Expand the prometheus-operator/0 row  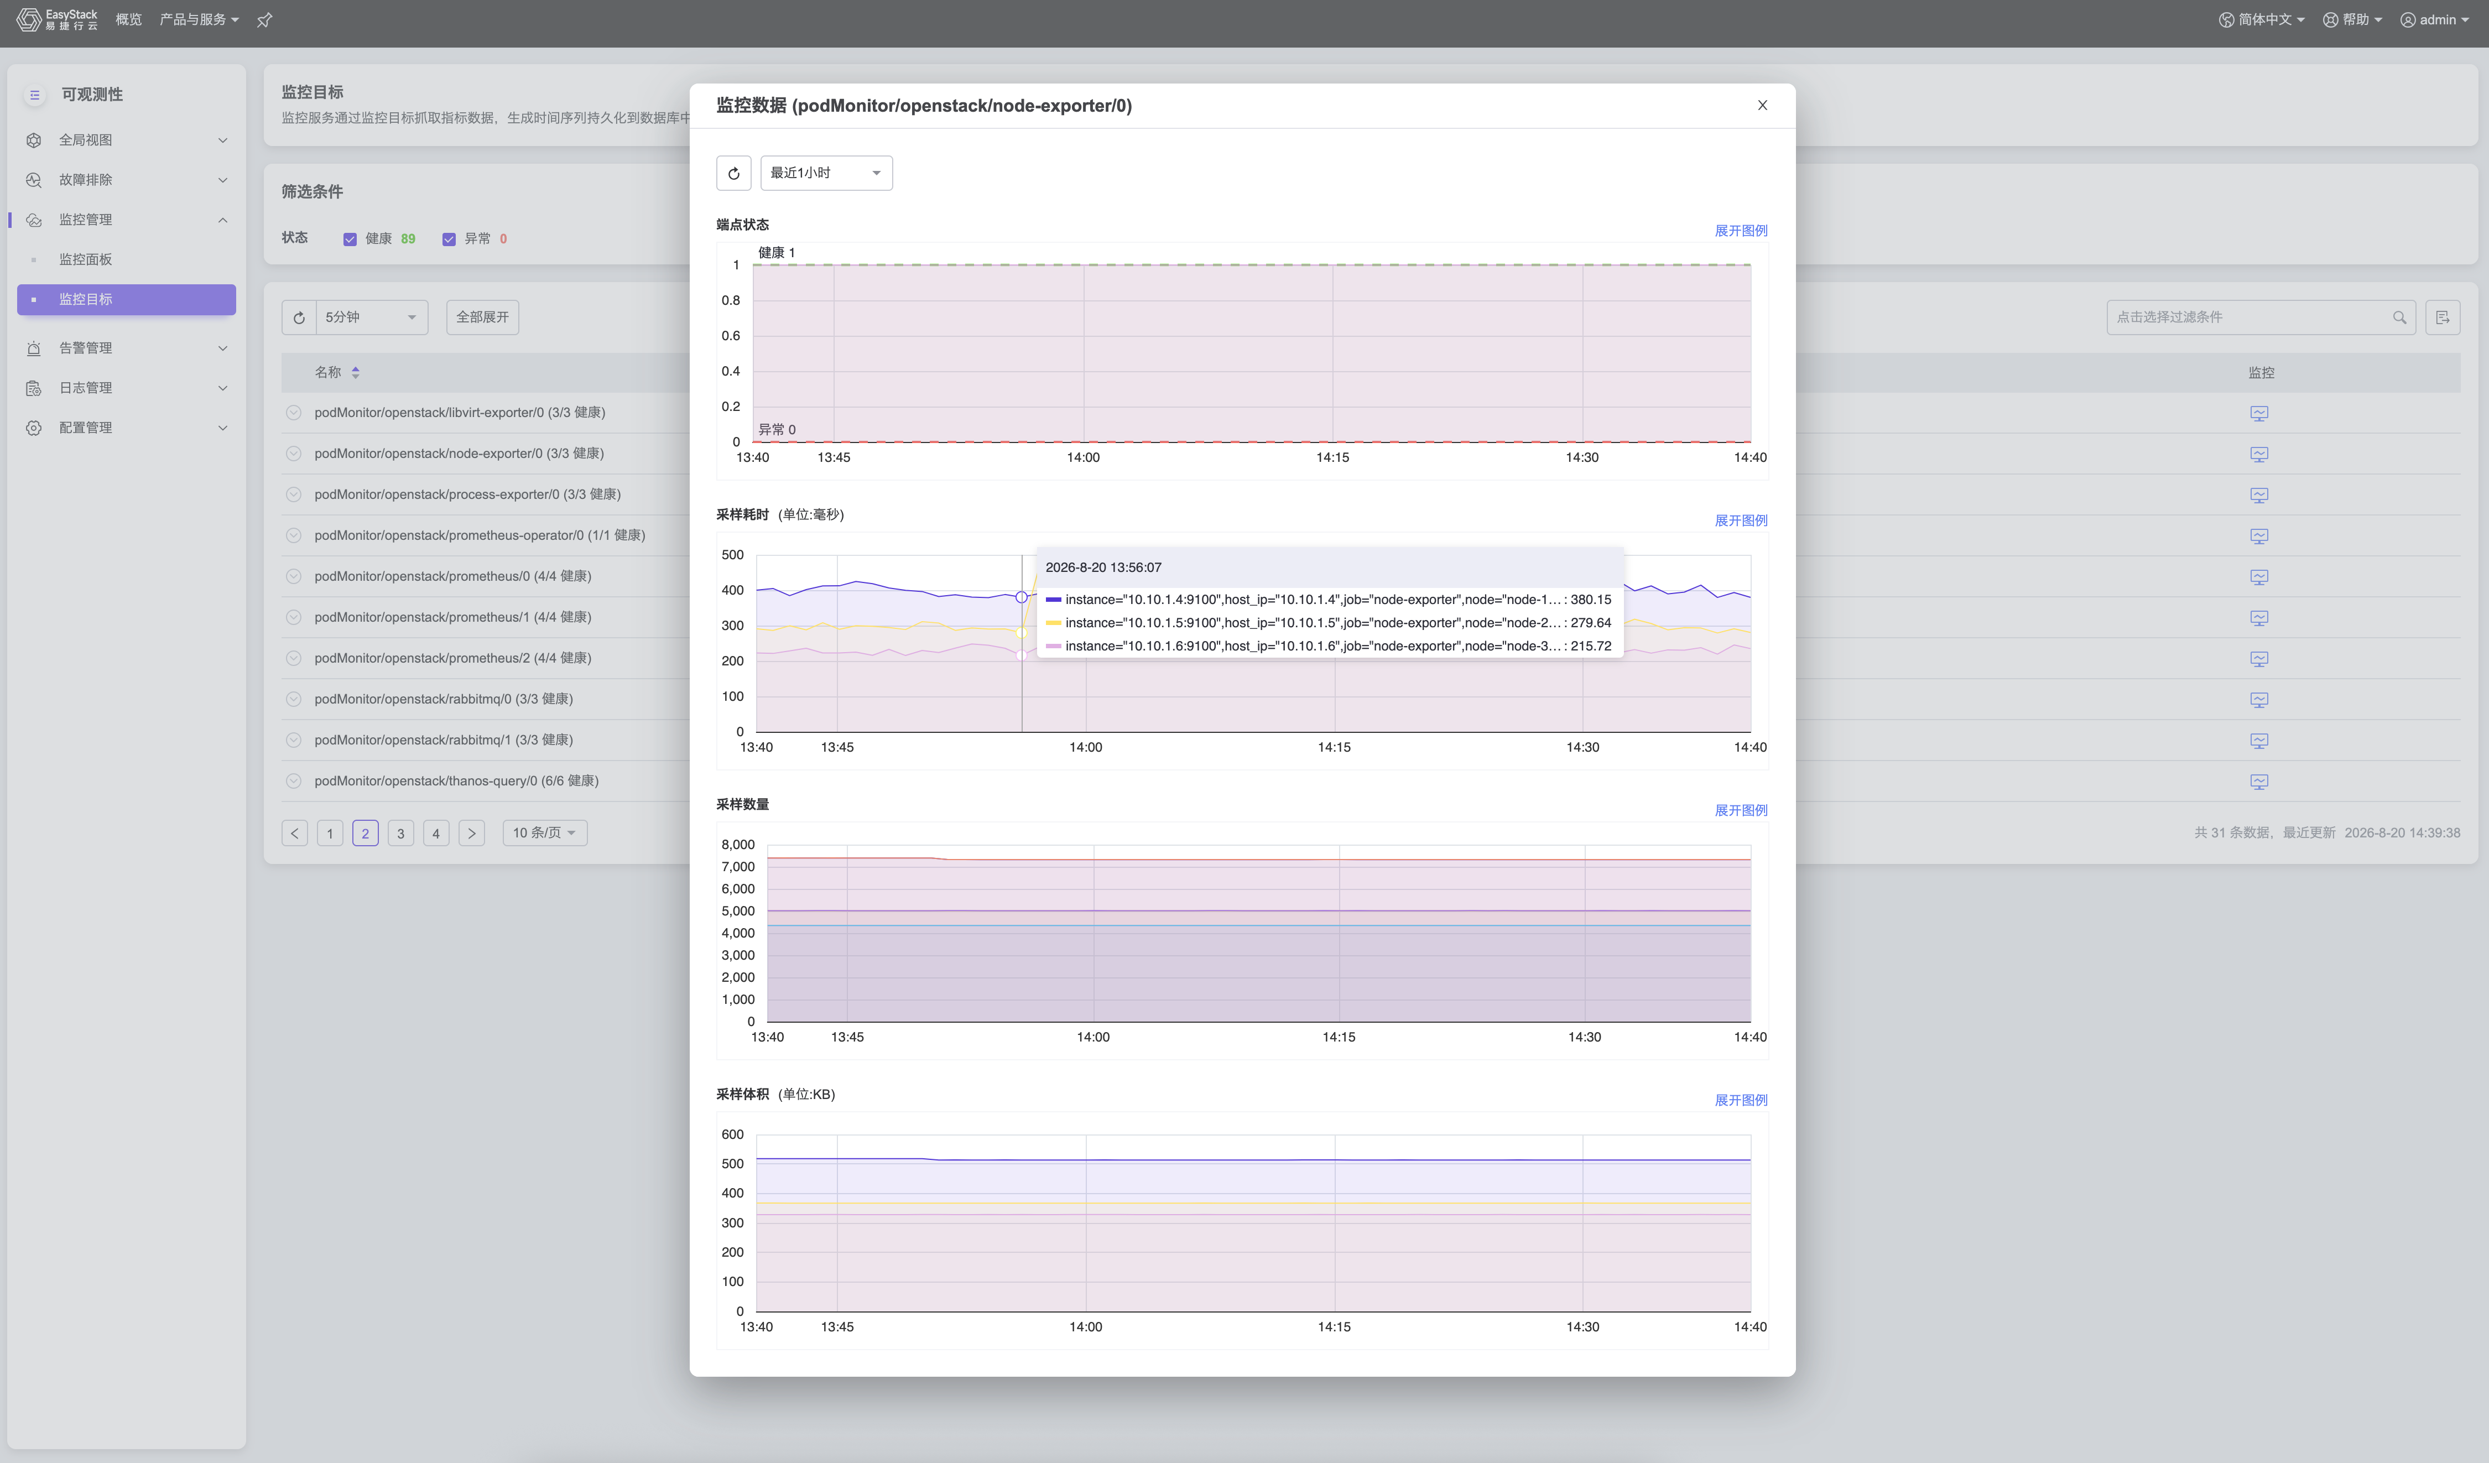click(293, 535)
